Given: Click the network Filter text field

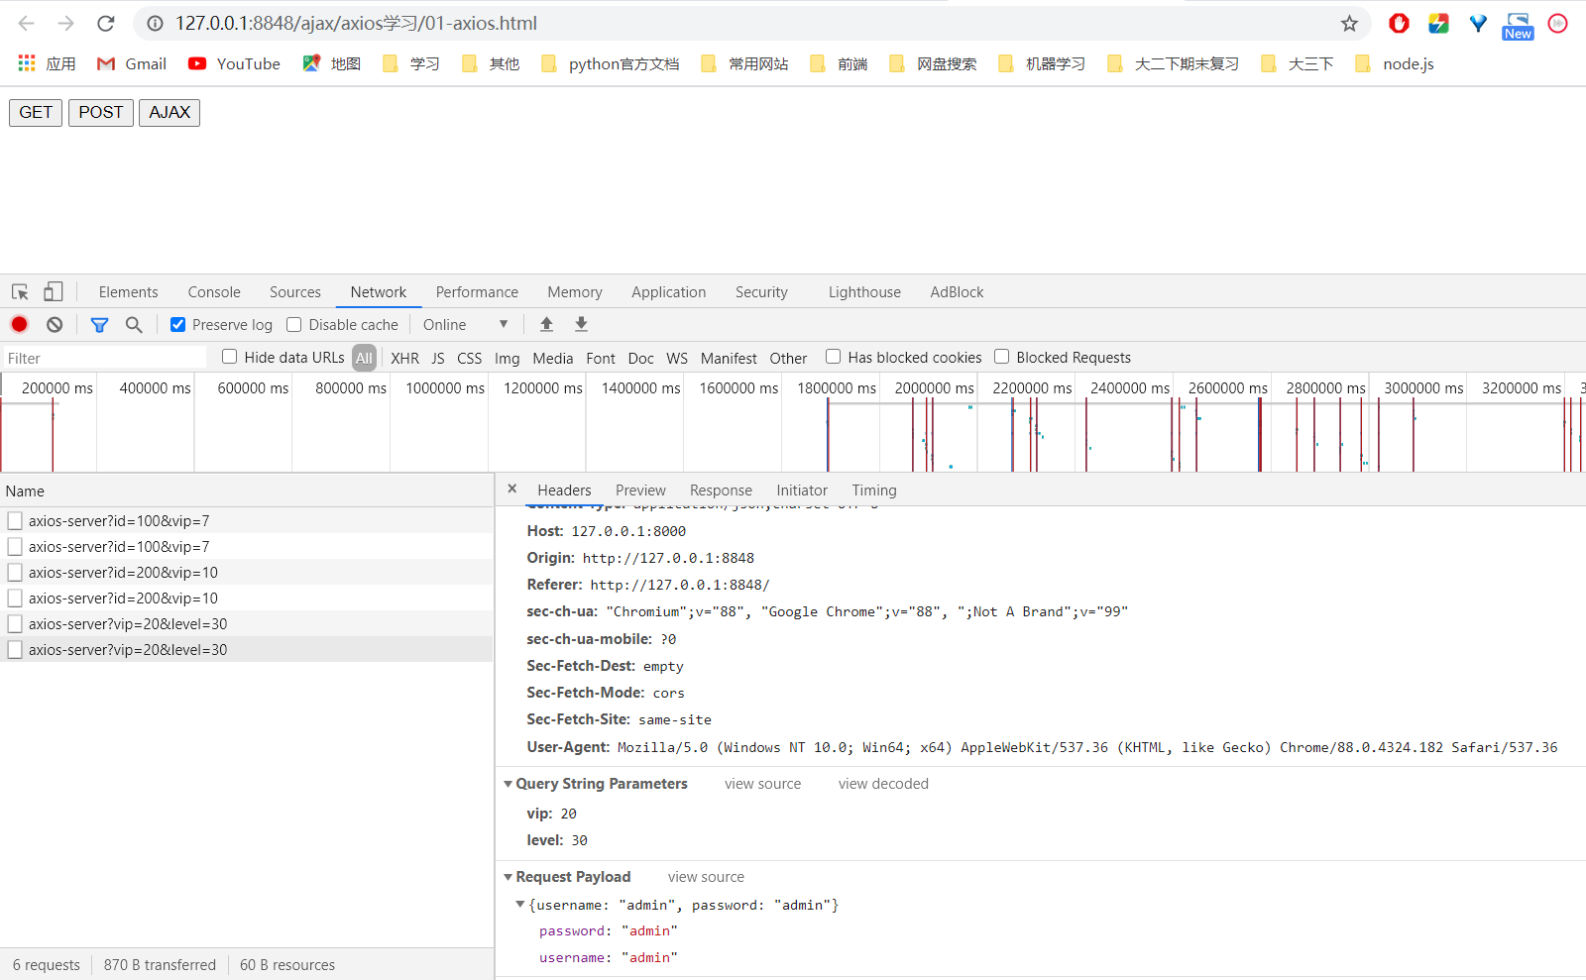Looking at the screenshot, I should (x=104, y=358).
